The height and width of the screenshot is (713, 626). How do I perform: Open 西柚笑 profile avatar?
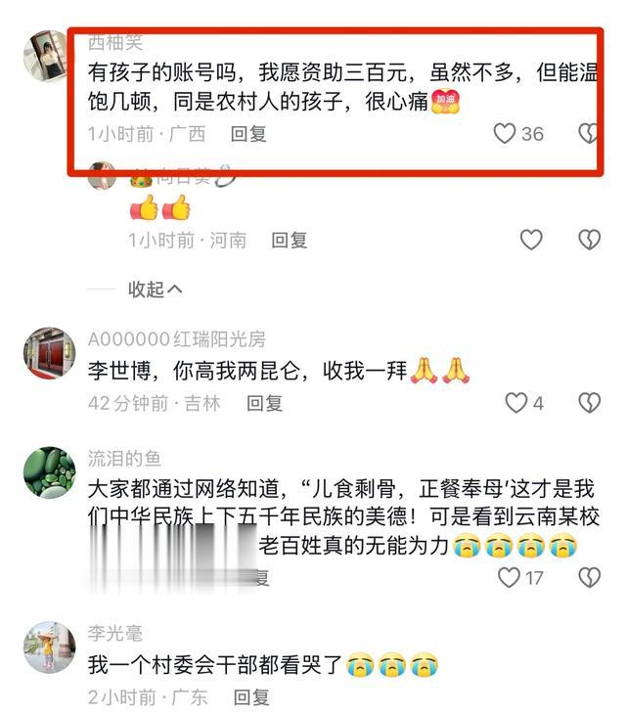pos(46,56)
